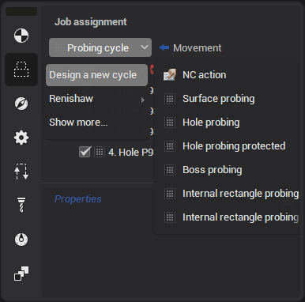Select Hole probing protected entry

(234, 146)
